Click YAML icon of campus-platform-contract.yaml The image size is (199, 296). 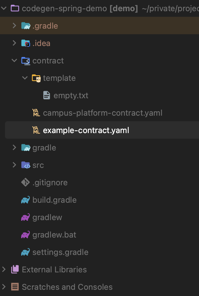click(36, 113)
